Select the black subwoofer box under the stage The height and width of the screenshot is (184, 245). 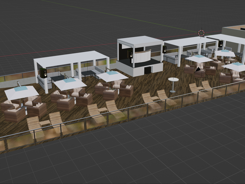(148, 70)
